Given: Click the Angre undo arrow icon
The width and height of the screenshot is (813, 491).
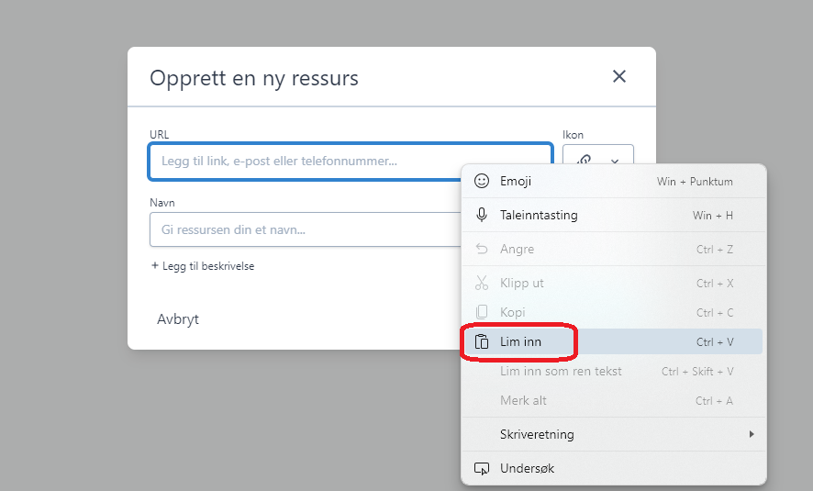Looking at the screenshot, I should (x=482, y=250).
